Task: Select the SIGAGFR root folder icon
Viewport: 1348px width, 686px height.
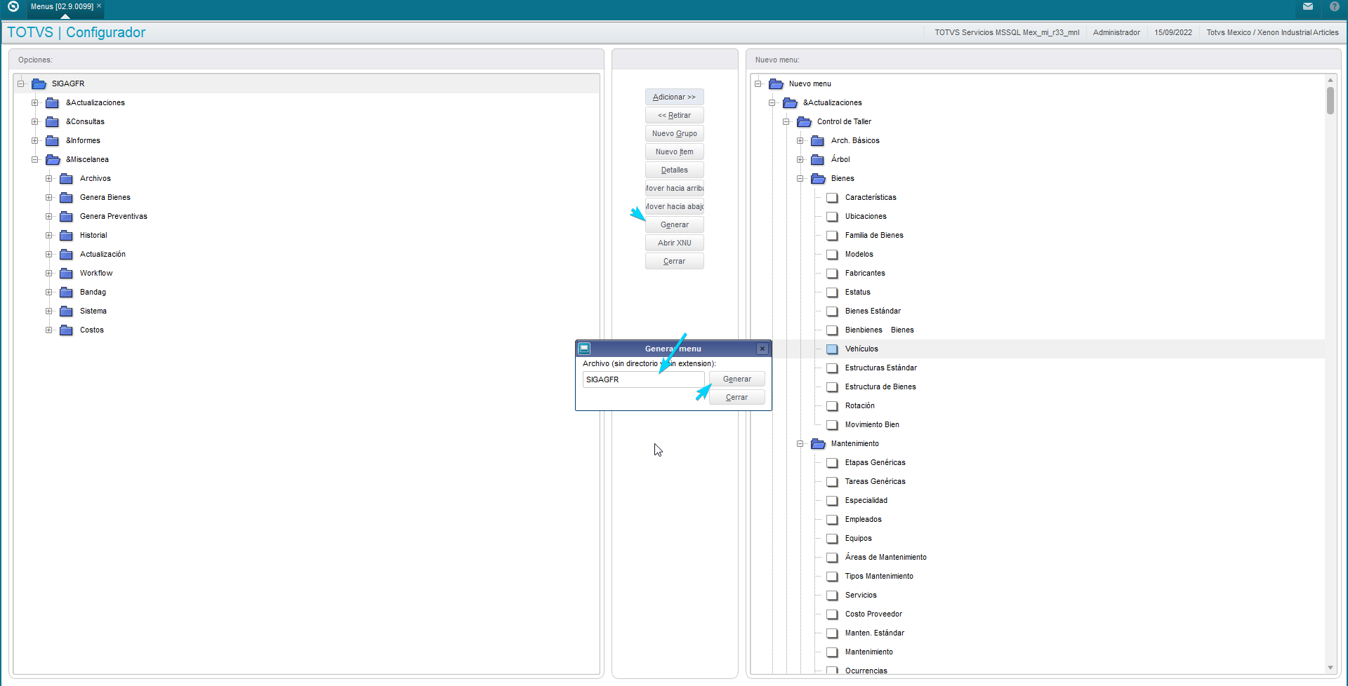Action: [x=39, y=83]
